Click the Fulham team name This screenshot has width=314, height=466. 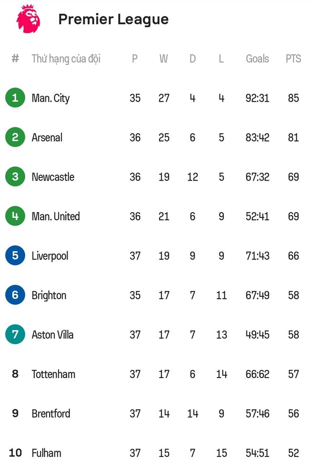tap(46, 453)
